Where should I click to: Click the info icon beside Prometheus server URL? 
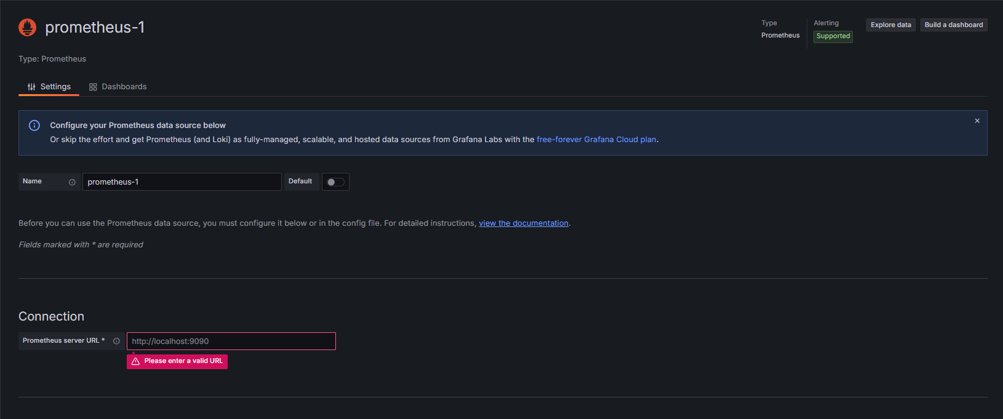[x=116, y=341]
